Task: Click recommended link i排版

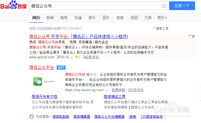Action: 132,117
